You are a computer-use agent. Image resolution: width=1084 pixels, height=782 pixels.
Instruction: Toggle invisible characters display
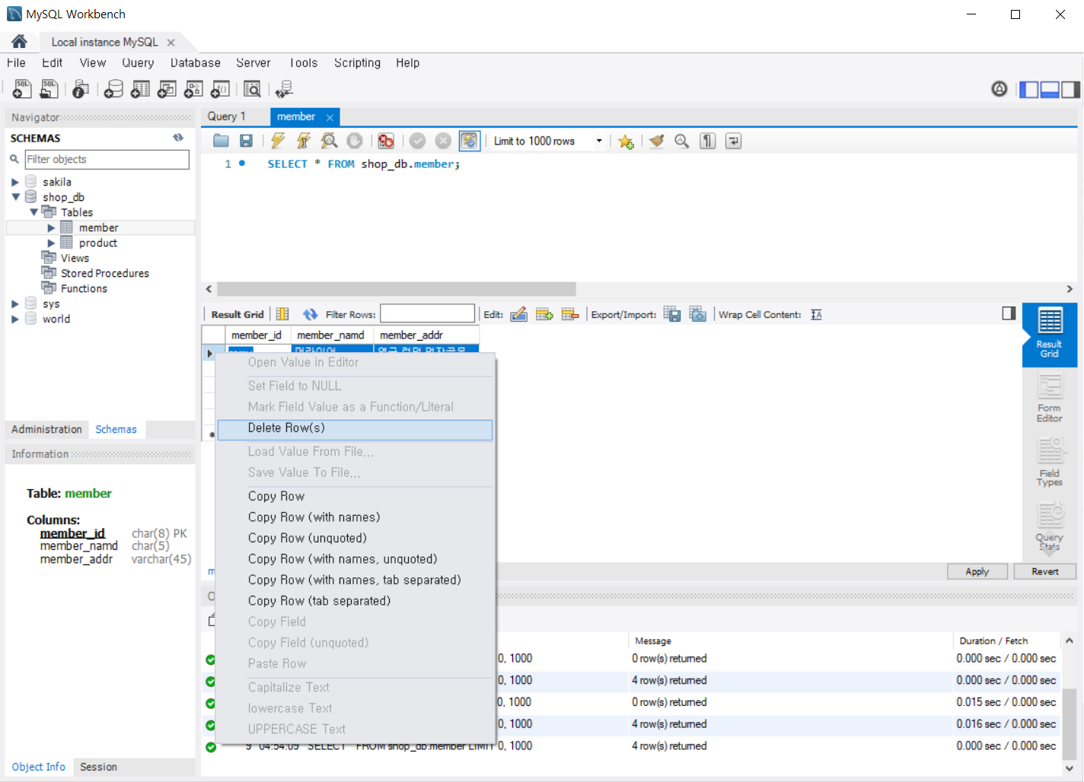pos(708,141)
